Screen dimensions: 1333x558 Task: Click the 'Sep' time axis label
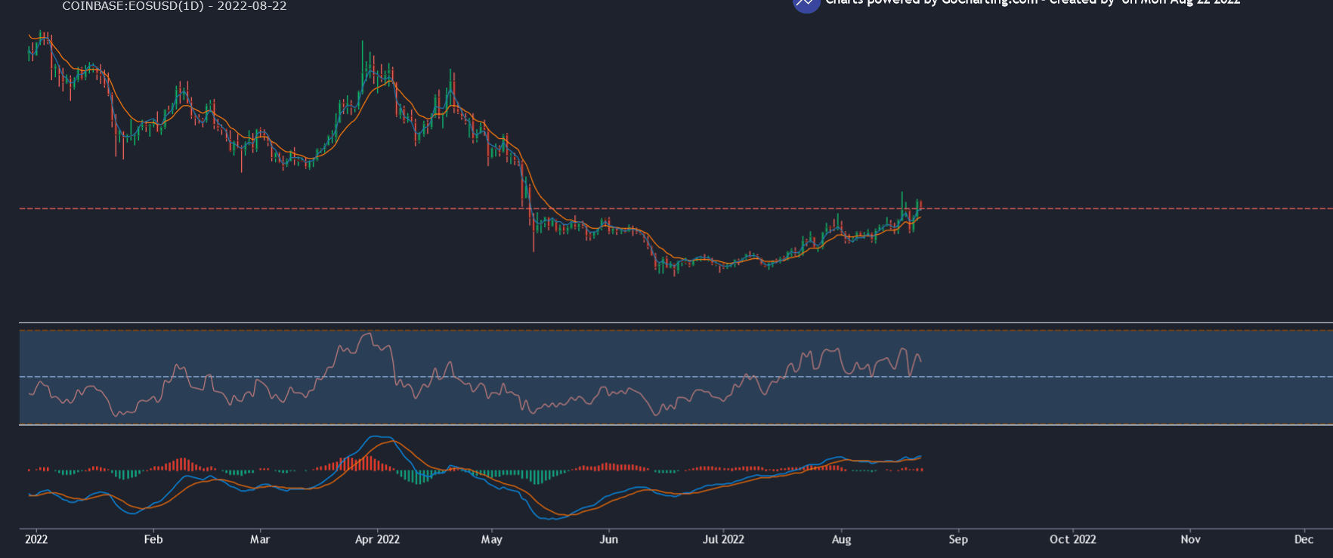[958, 539]
